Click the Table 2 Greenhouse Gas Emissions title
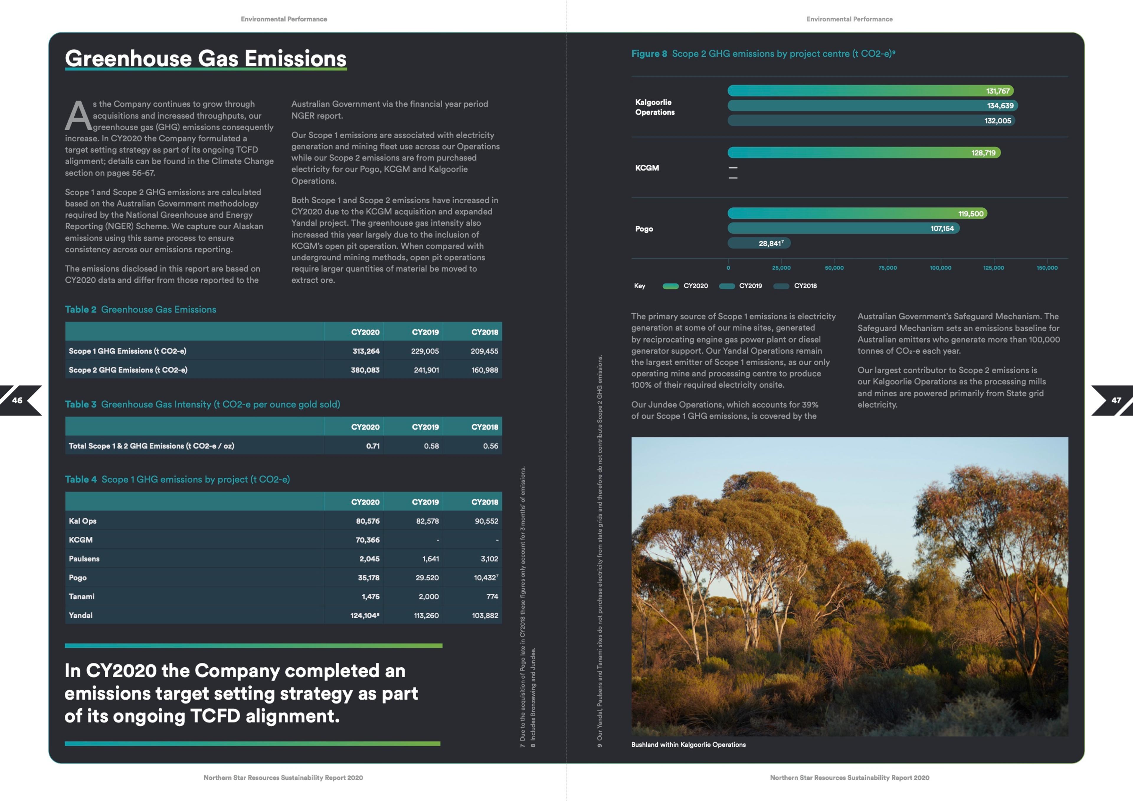This screenshot has height=801, width=1133. click(x=141, y=309)
